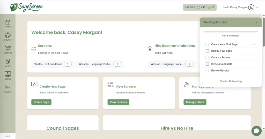This screenshot has width=265, height=139.
Task: Expand the account dropdown chevron
Action: click(x=257, y=7)
